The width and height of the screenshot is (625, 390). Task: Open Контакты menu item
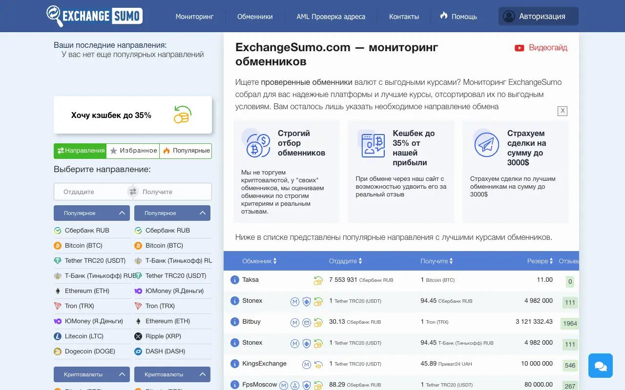[x=404, y=17]
